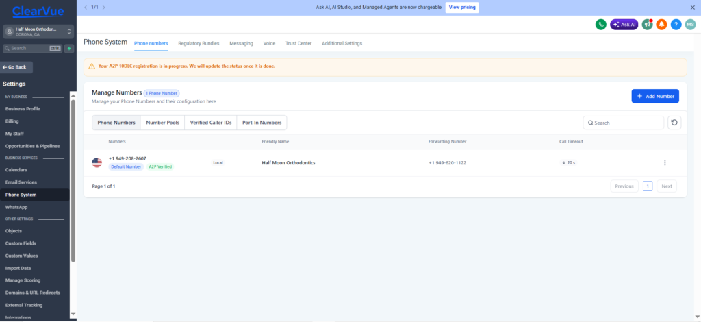Open the MS user avatar menu
The width and height of the screenshot is (701, 322).
(690, 25)
